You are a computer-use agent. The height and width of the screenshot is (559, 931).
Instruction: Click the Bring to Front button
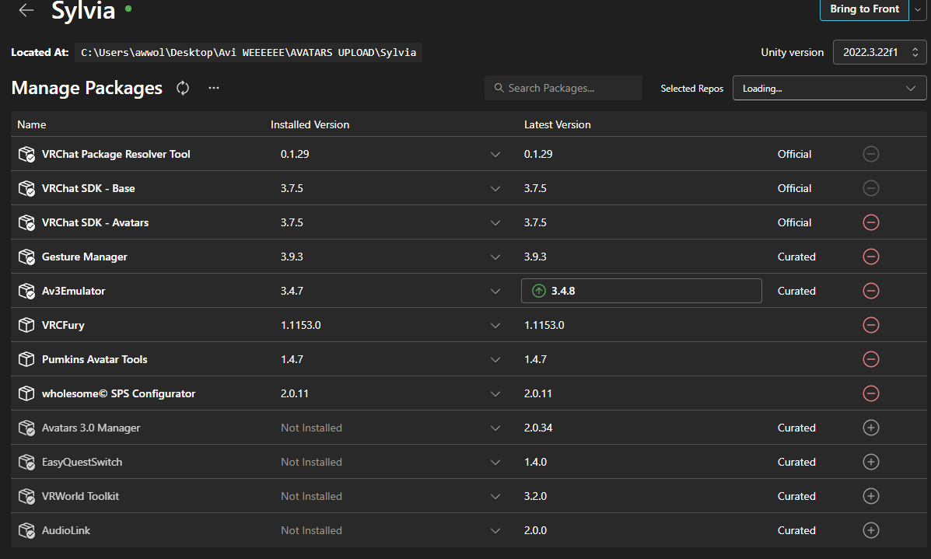coord(865,9)
